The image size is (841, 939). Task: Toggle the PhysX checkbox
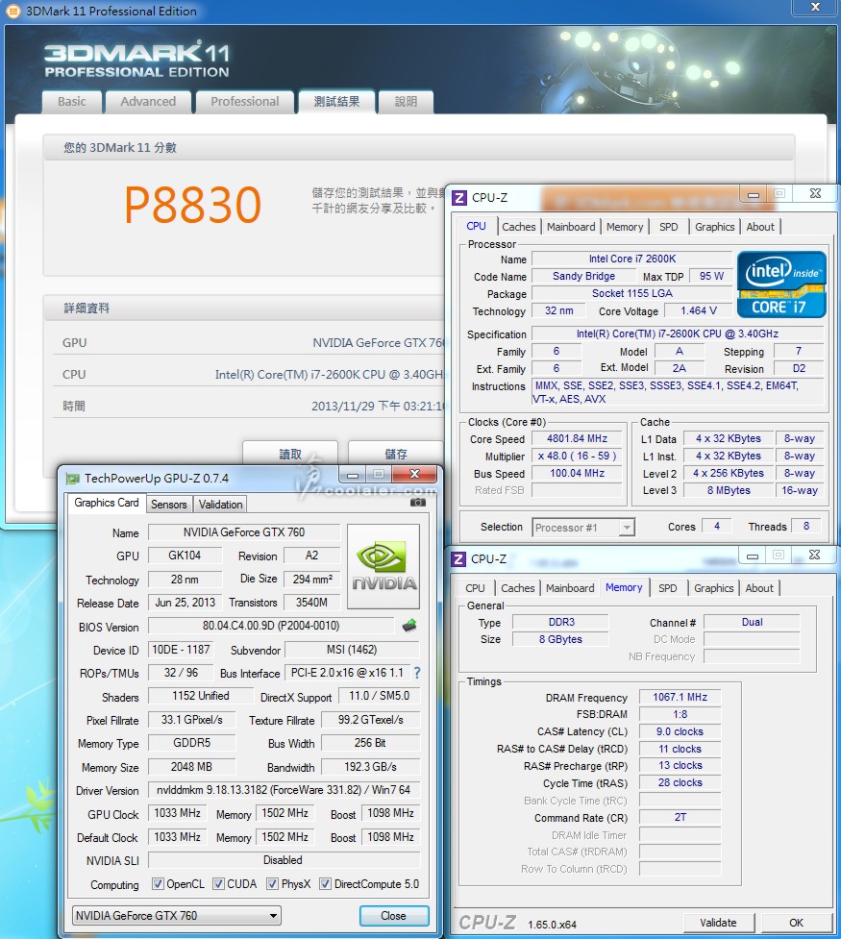pos(273,884)
